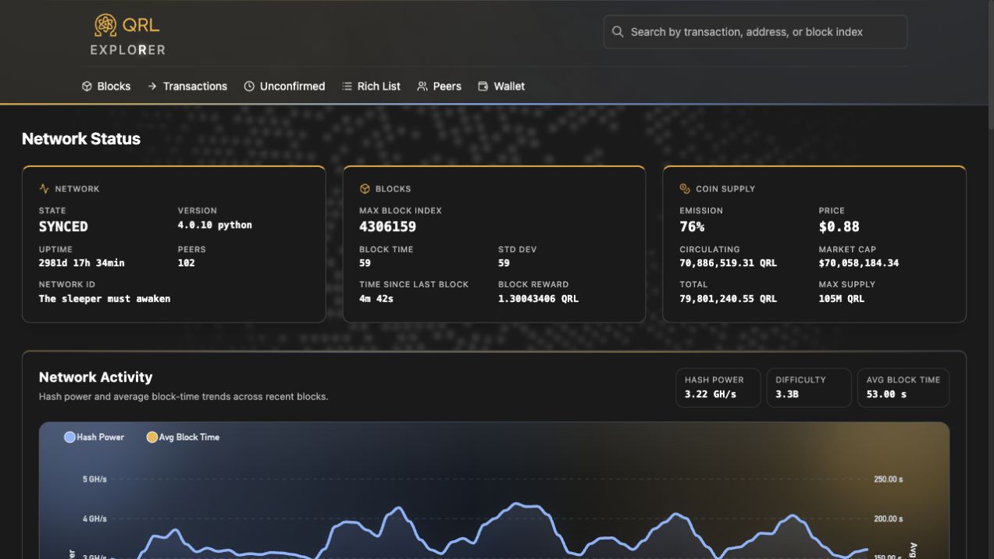Click the peers count 102
This screenshot has height=559, width=994.
pos(187,263)
